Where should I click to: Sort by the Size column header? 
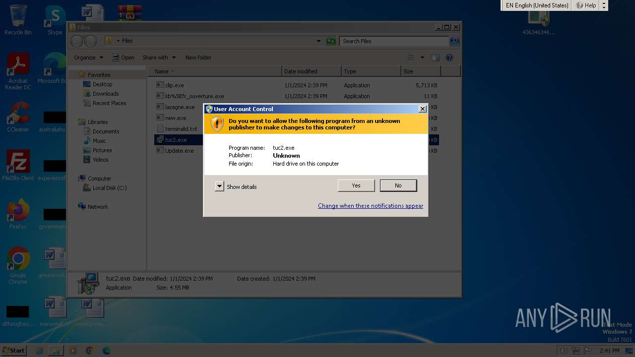421,71
